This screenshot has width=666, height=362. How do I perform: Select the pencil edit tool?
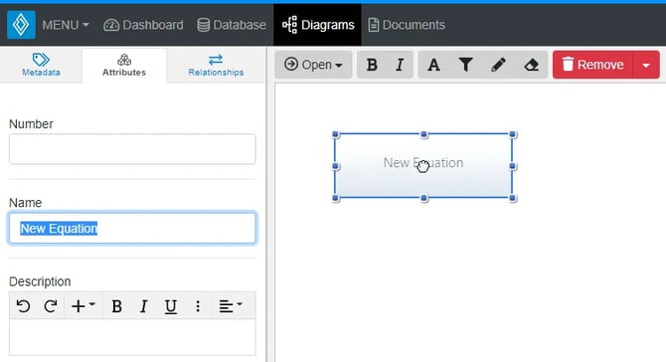click(498, 65)
